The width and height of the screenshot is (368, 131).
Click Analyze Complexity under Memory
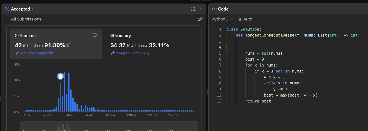click(x=133, y=53)
